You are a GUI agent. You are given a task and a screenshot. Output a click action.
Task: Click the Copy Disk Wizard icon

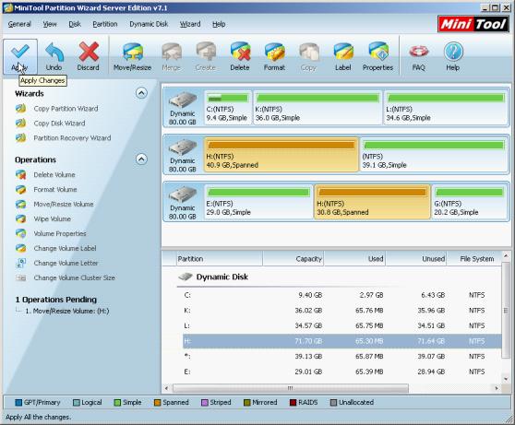(21, 123)
